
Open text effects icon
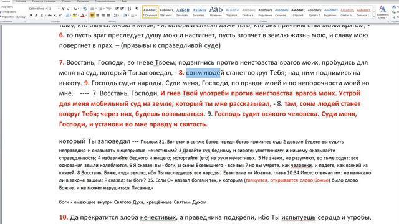[67, 15]
